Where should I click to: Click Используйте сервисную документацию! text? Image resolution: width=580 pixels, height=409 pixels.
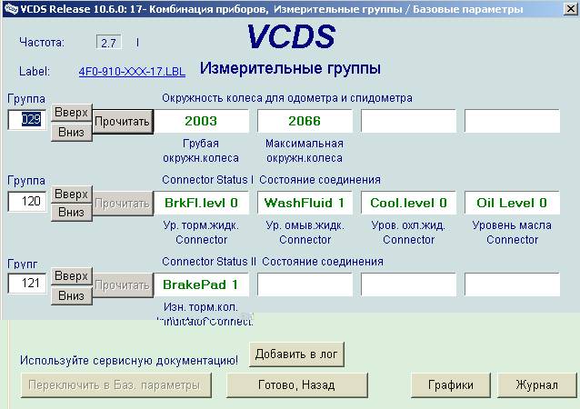[129, 360]
